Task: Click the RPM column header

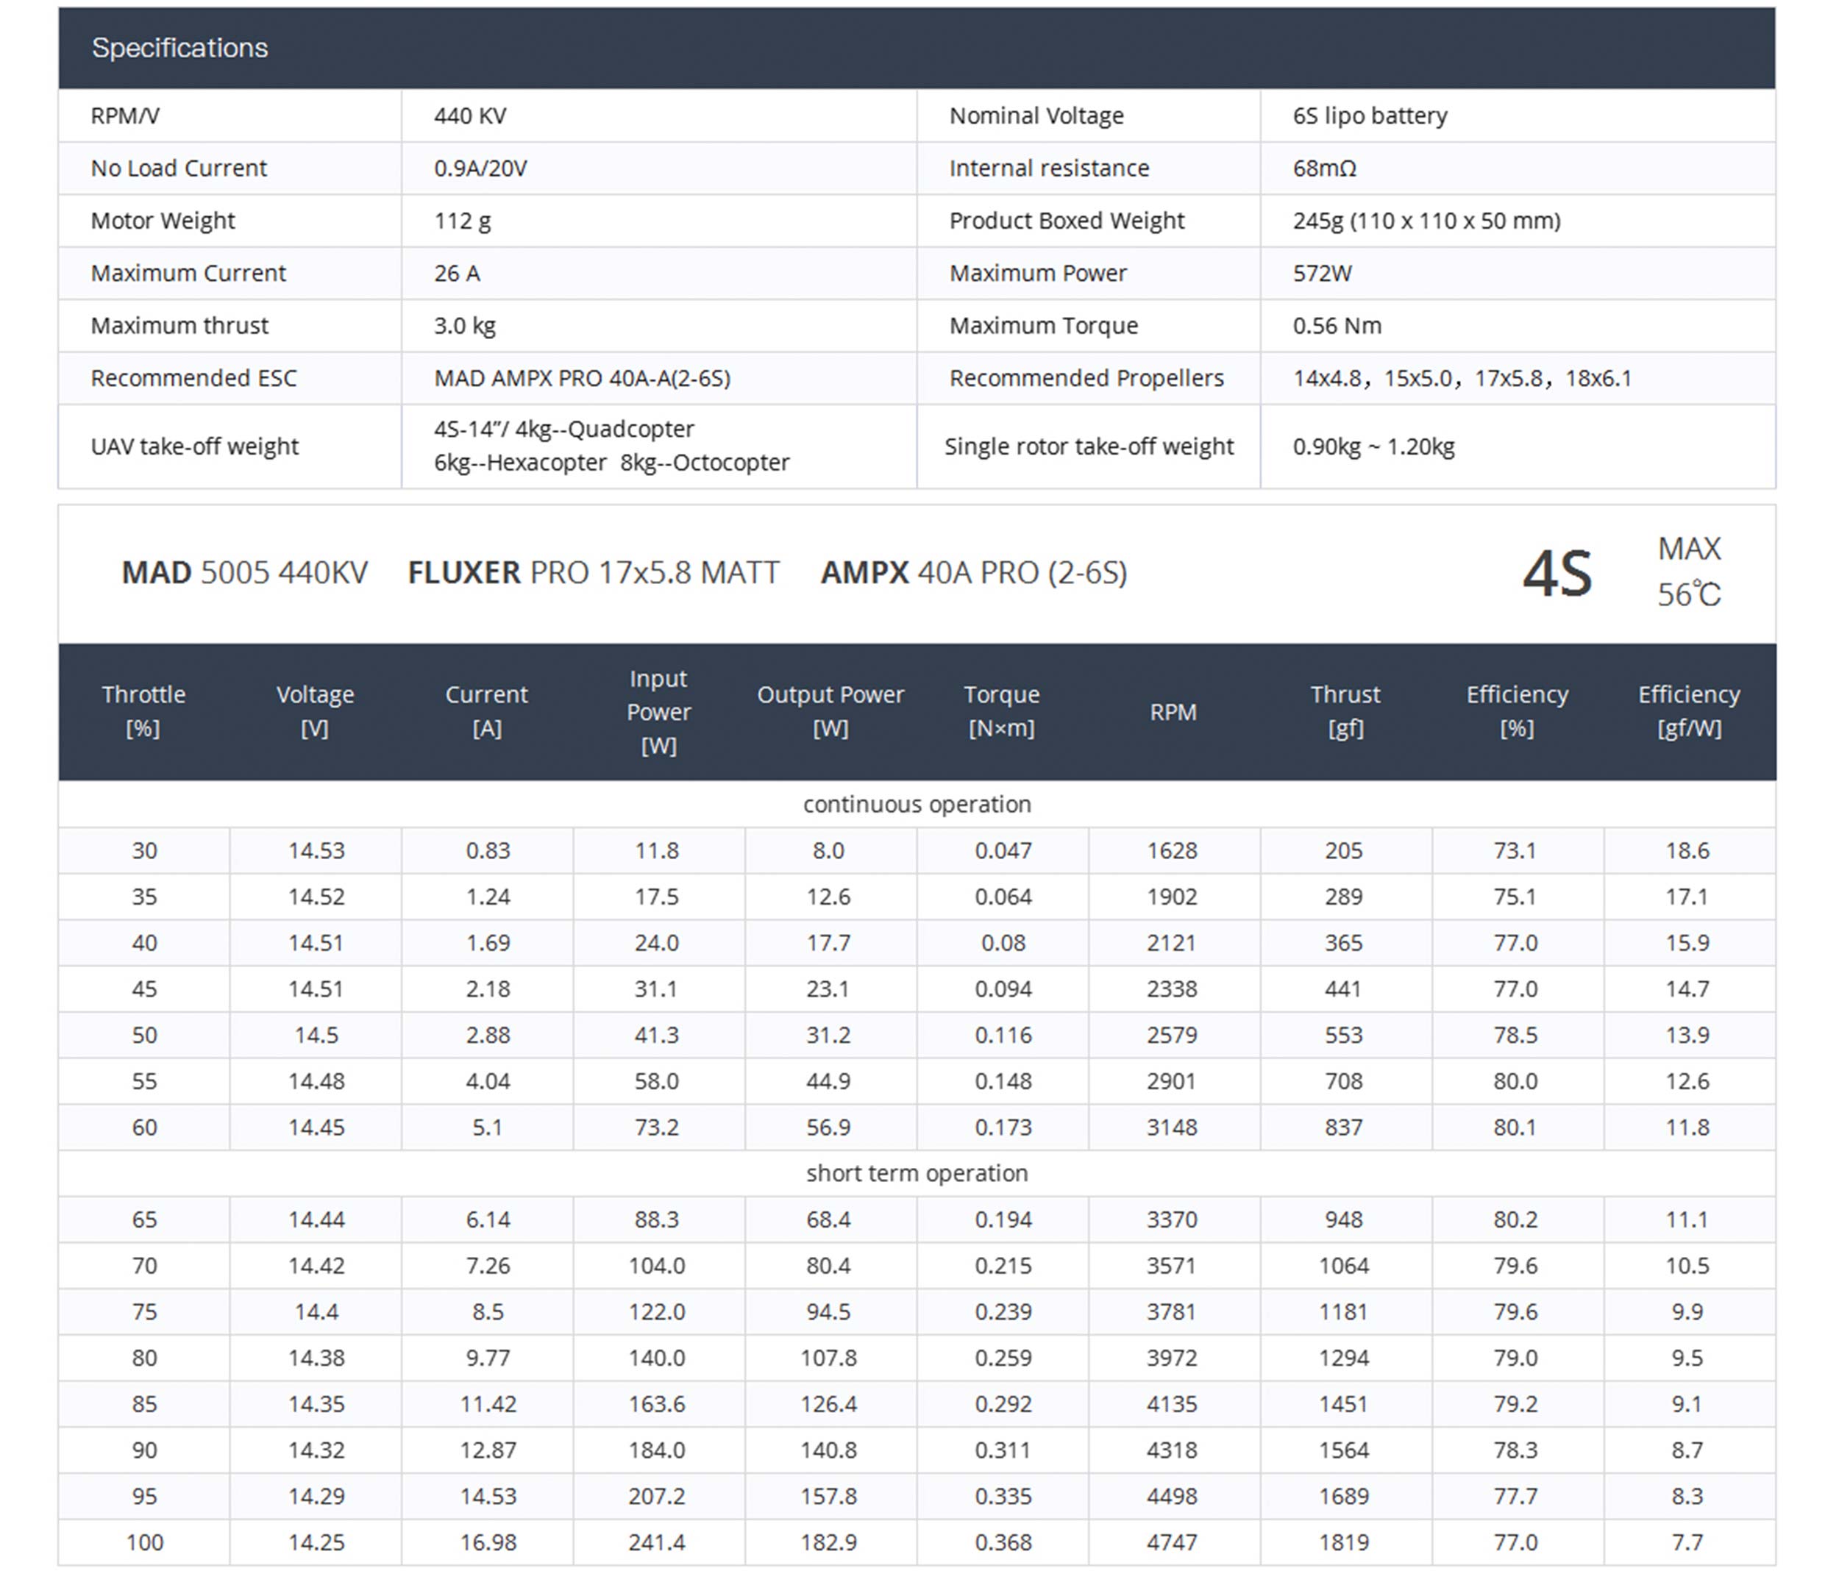Action: pyautogui.click(x=1173, y=712)
